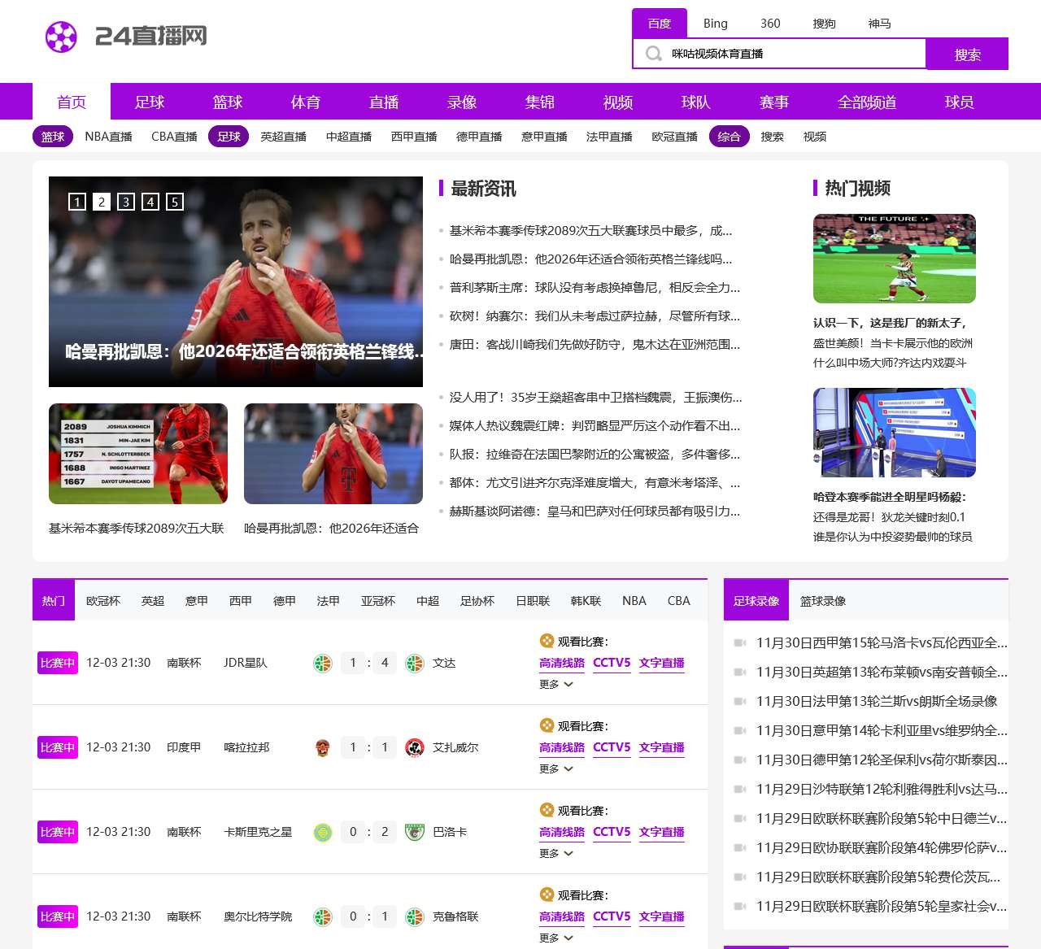Click the magnifier icon in search box
Viewport: 1041px width, 949px height.
click(x=653, y=54)
